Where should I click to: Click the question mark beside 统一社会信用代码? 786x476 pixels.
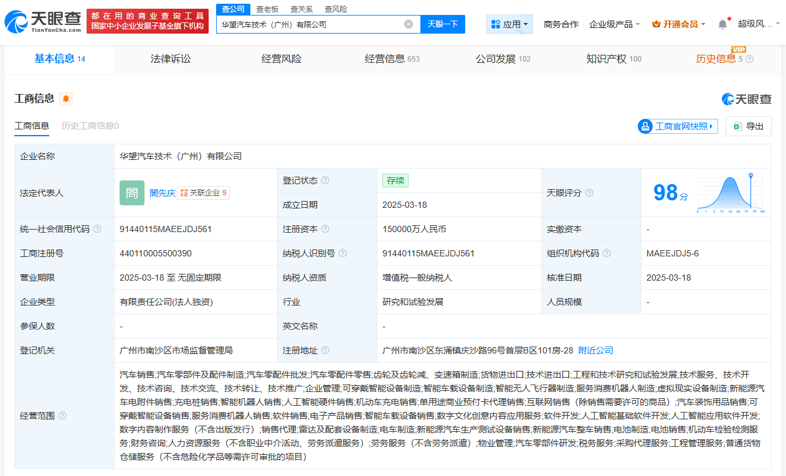97,229
